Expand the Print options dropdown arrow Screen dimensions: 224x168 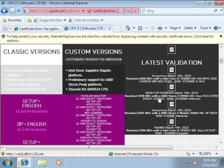click(x=166, y=28)
